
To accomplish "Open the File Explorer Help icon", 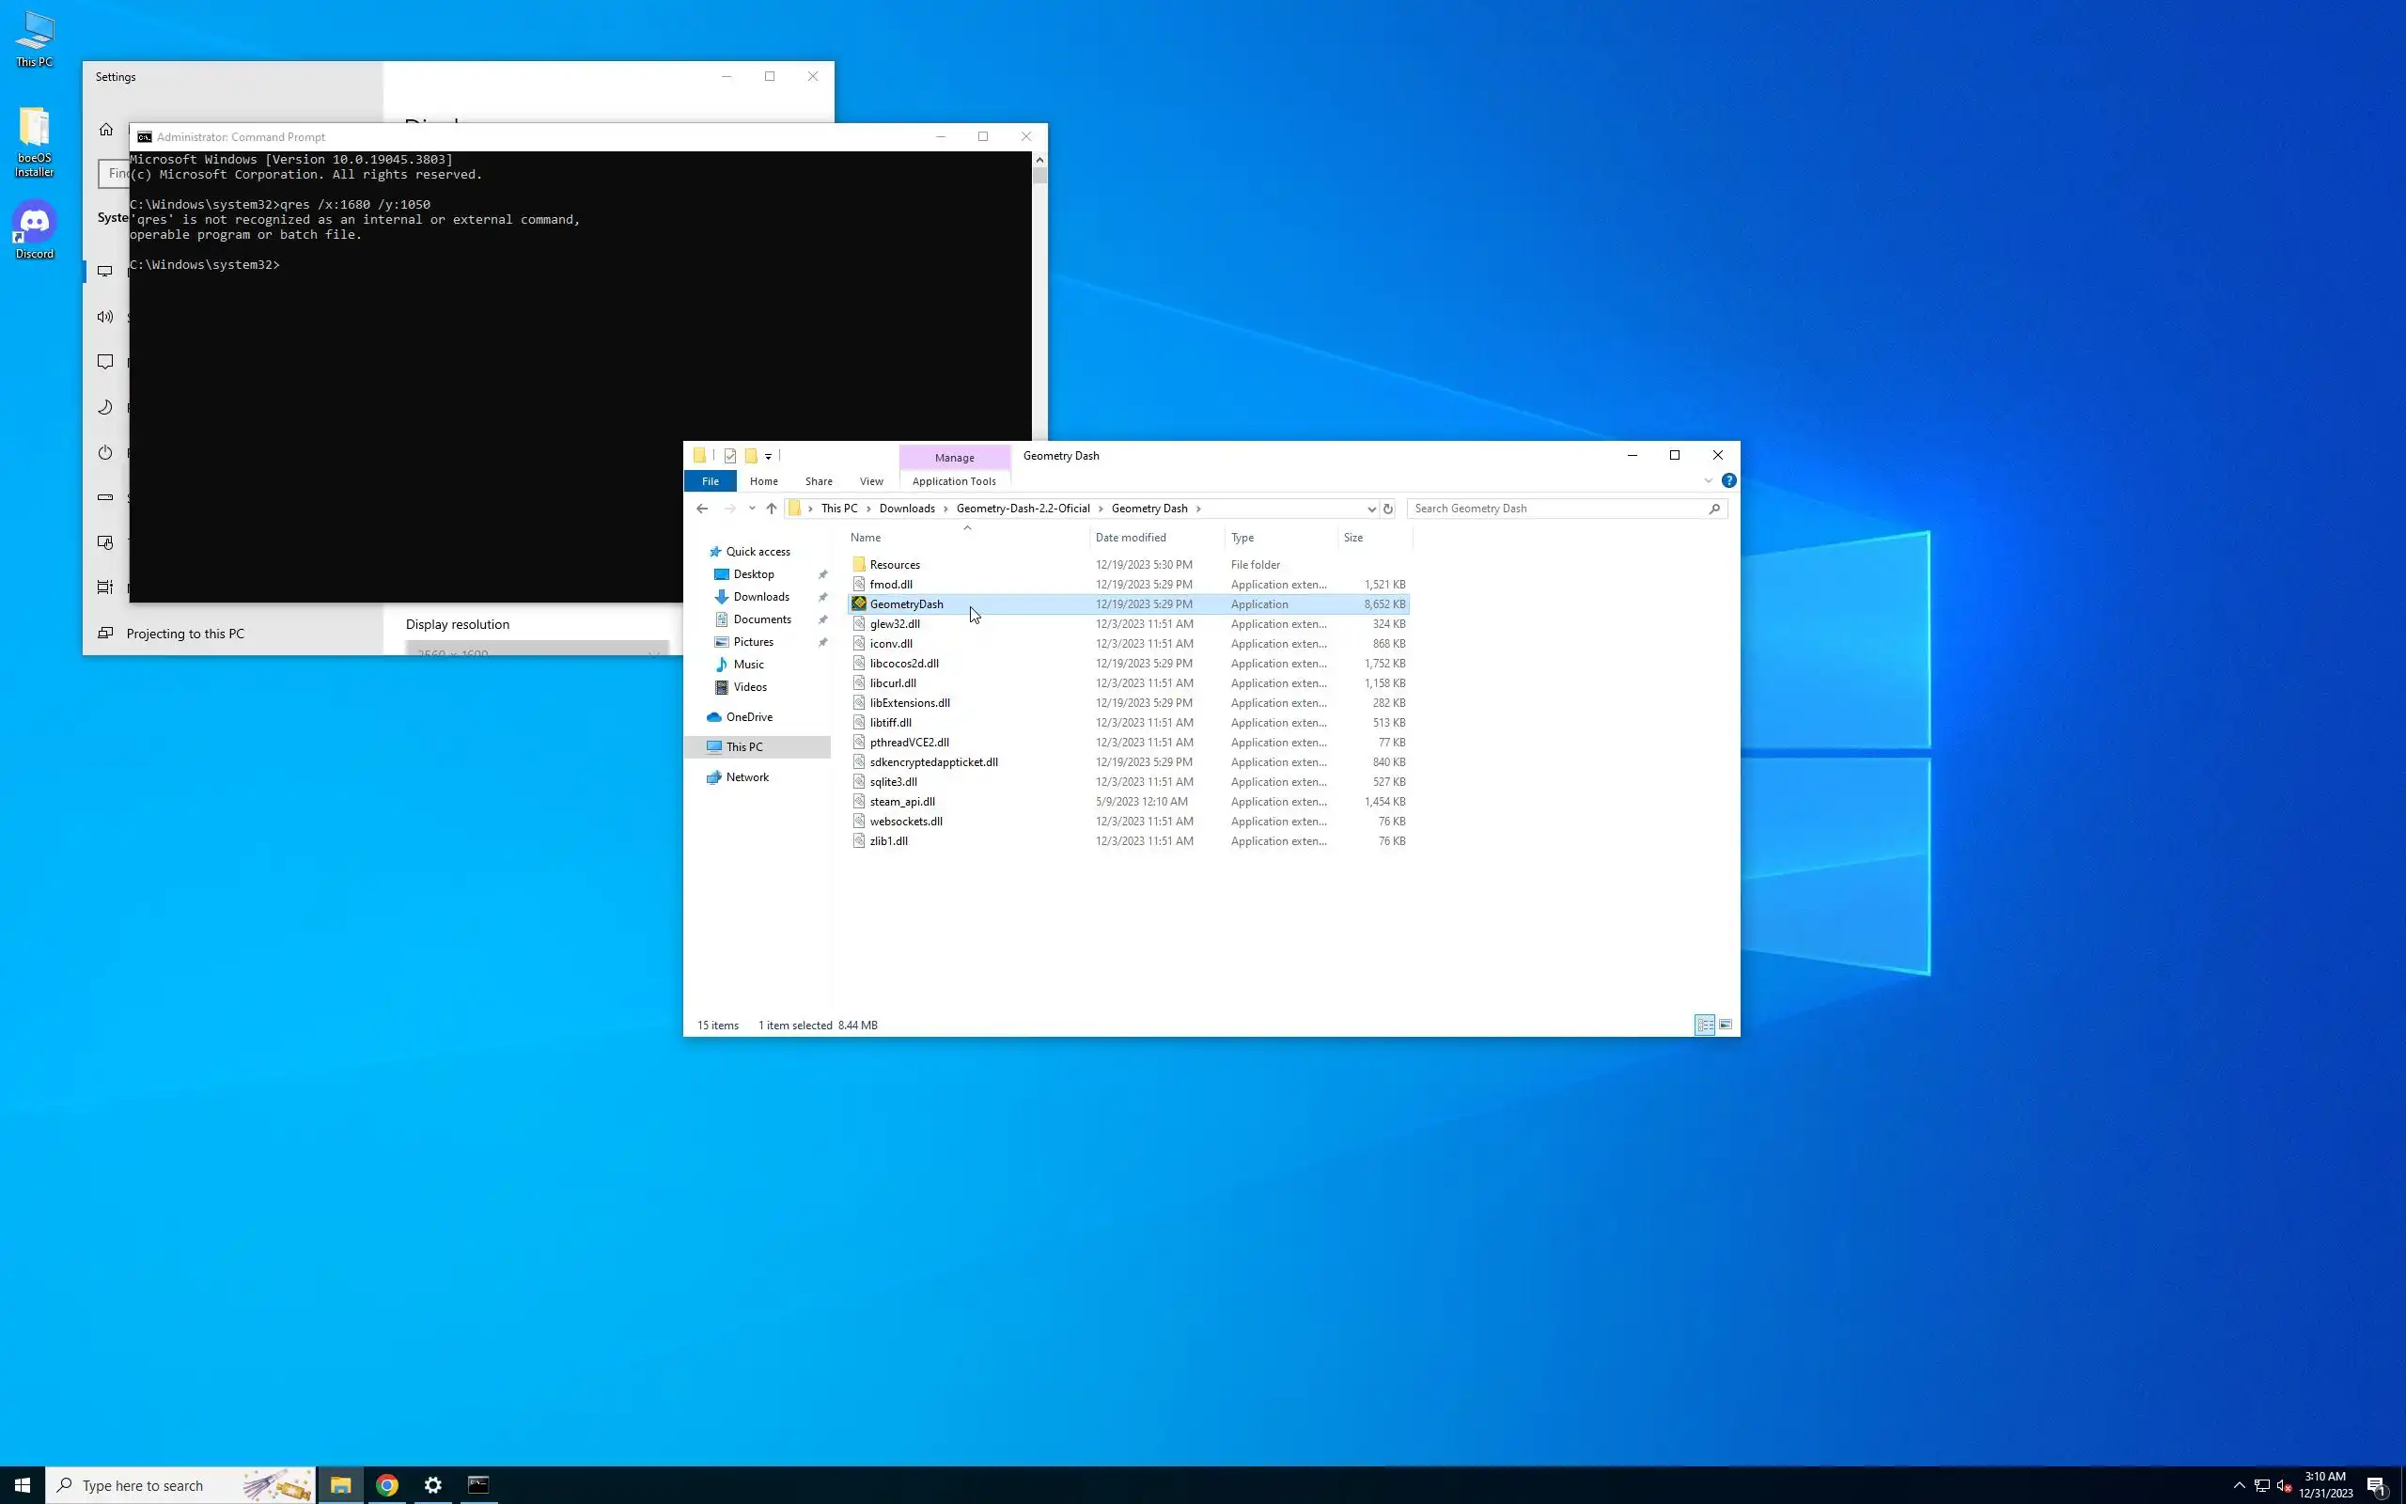I will click(1729, 480).
